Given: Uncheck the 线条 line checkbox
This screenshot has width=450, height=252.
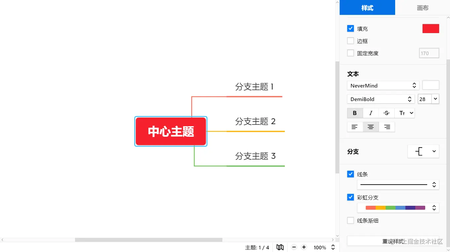Looking at the screenshot, I should 351,174.
